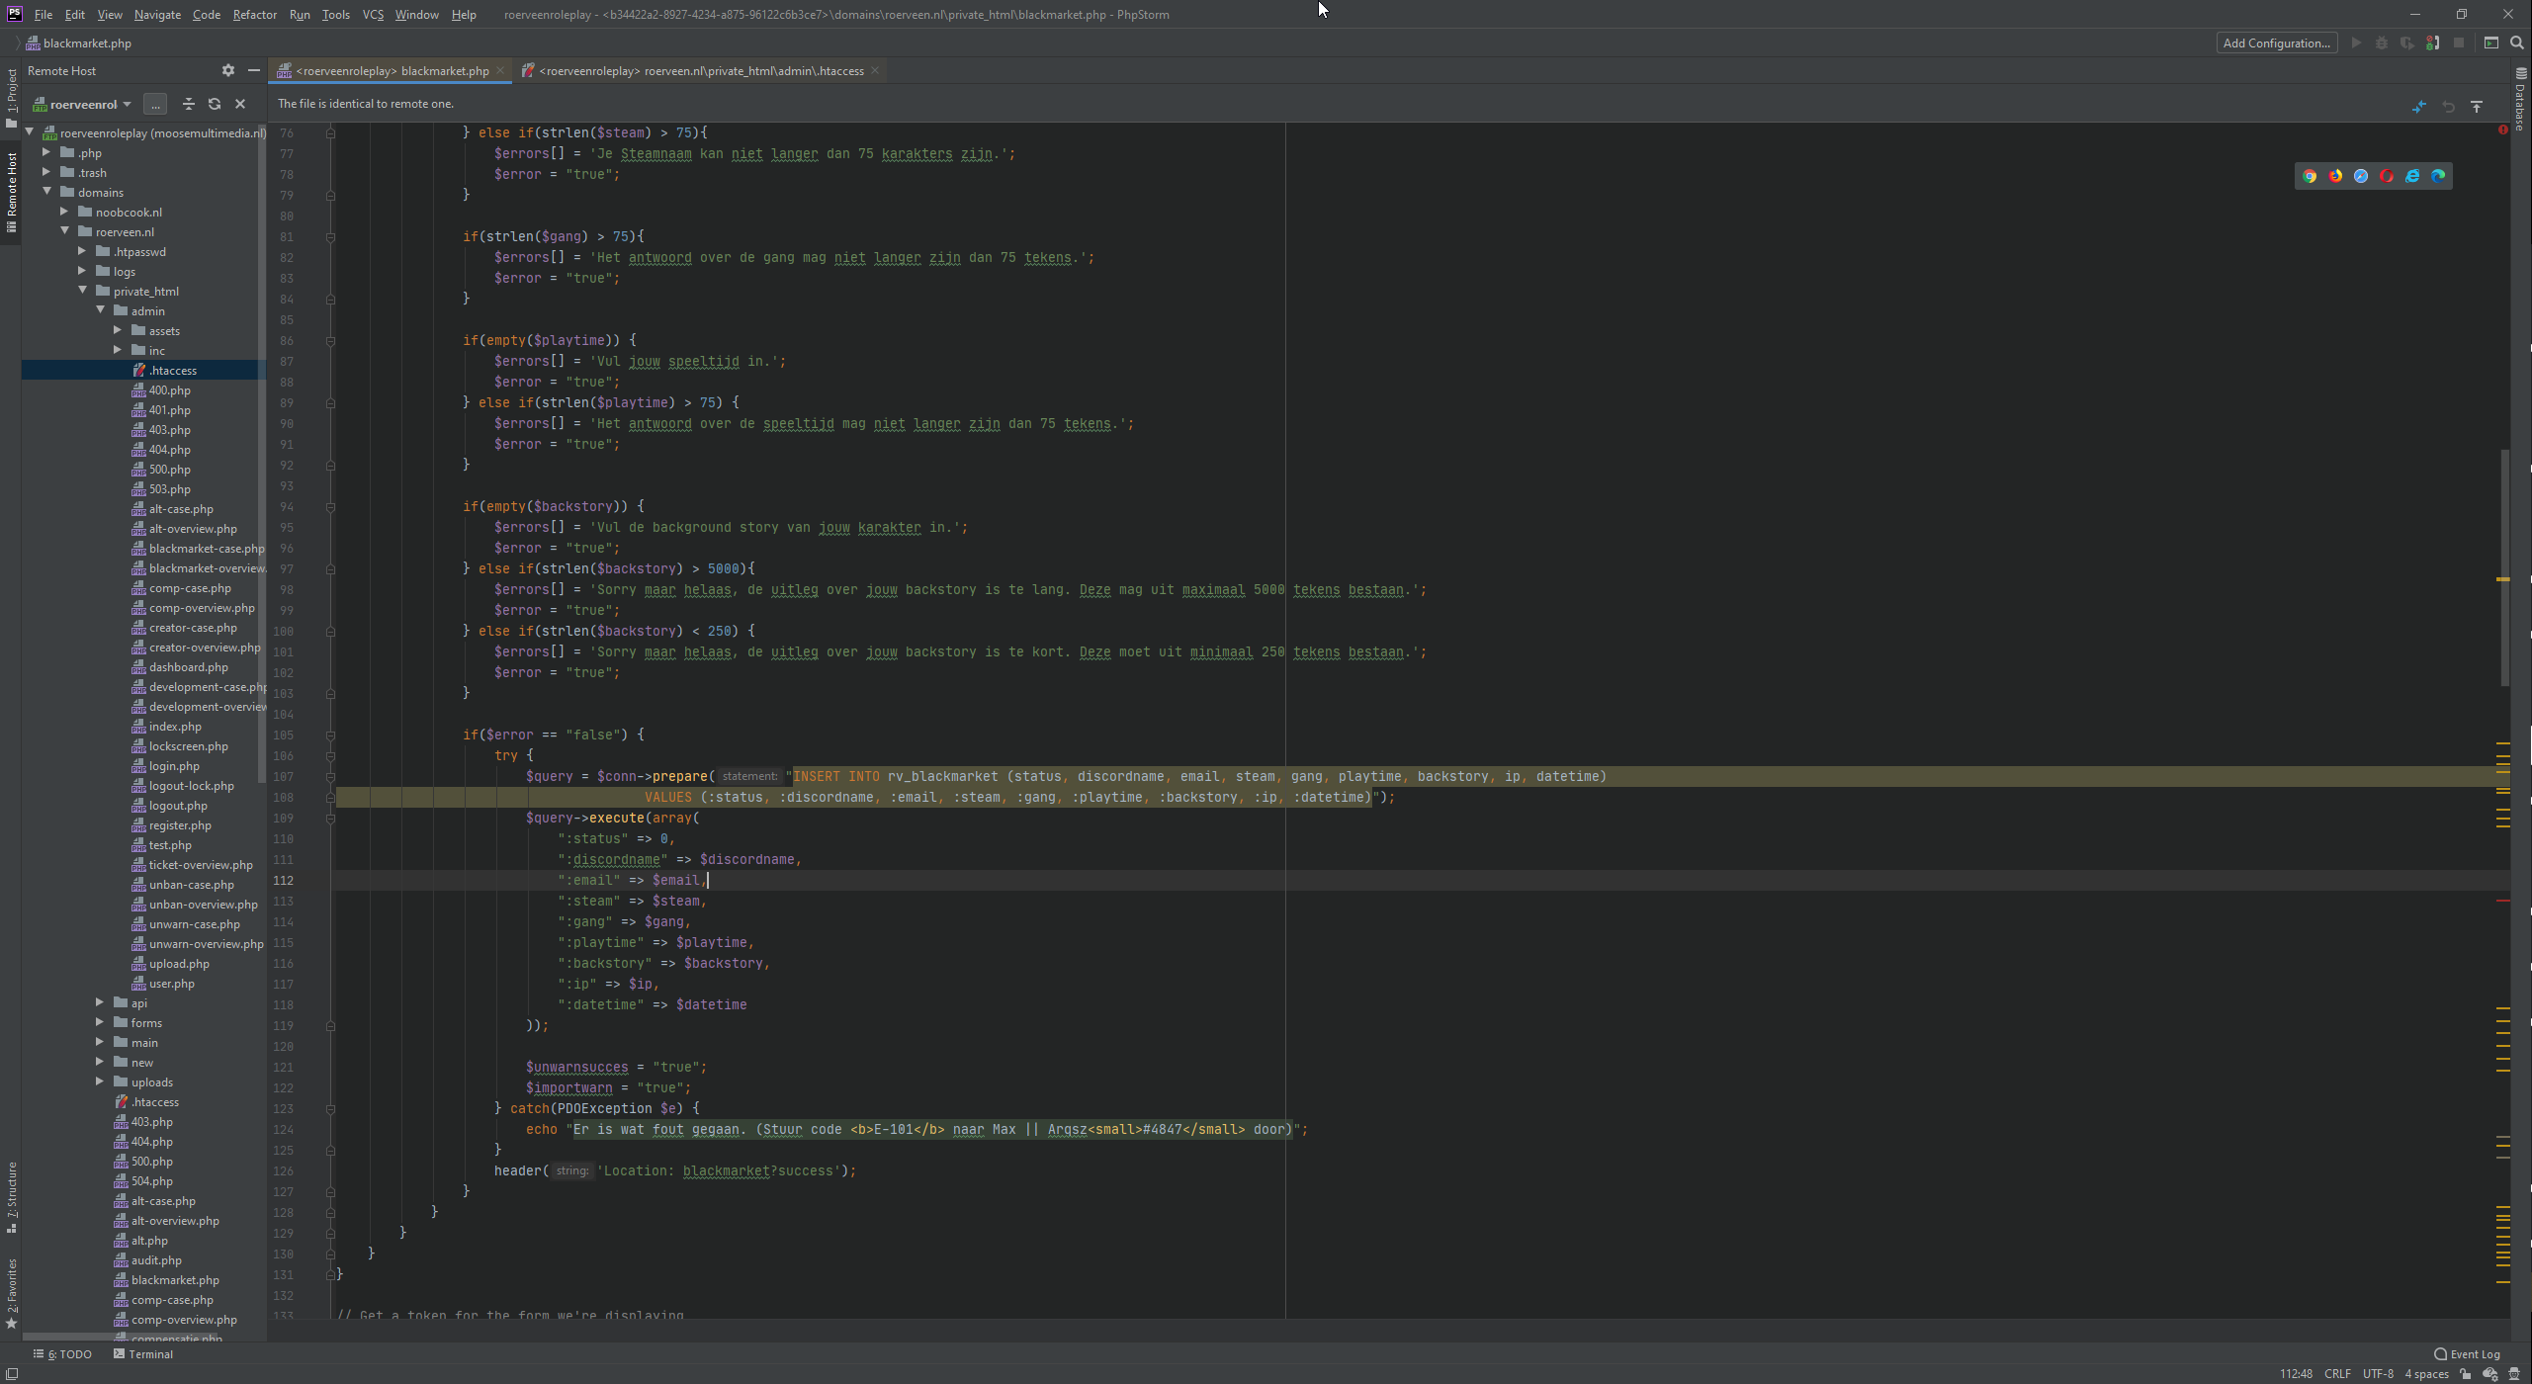Expand the uploads folder
Viewport: 2532px width, 1384px height.
click(100, 1081)
